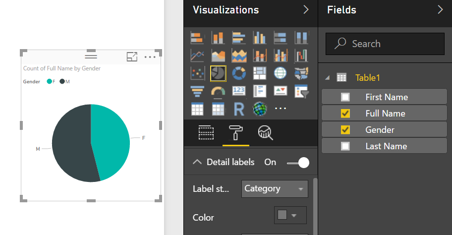Viewport: 452px width, 235px height.
Task: Select the gauge visual
Action: [x=218, y=91]
